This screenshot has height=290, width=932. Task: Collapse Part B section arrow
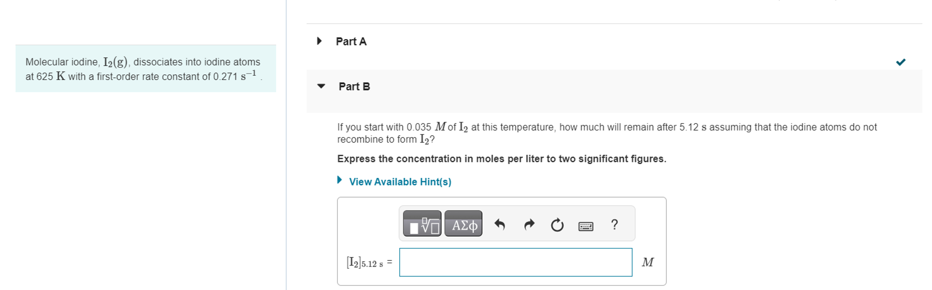pos(321,86)
